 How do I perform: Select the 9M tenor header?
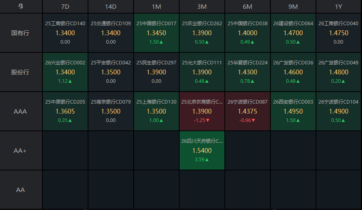[293, 7]
